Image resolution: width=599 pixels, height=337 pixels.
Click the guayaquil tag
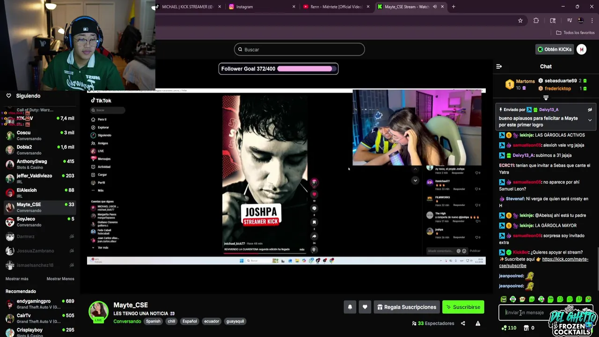pos(235,322)
